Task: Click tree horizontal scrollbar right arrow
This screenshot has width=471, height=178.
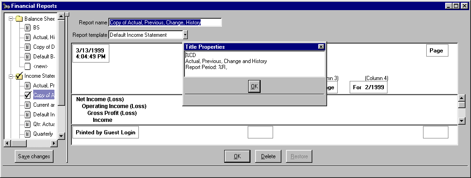Action: click(54, 143)
